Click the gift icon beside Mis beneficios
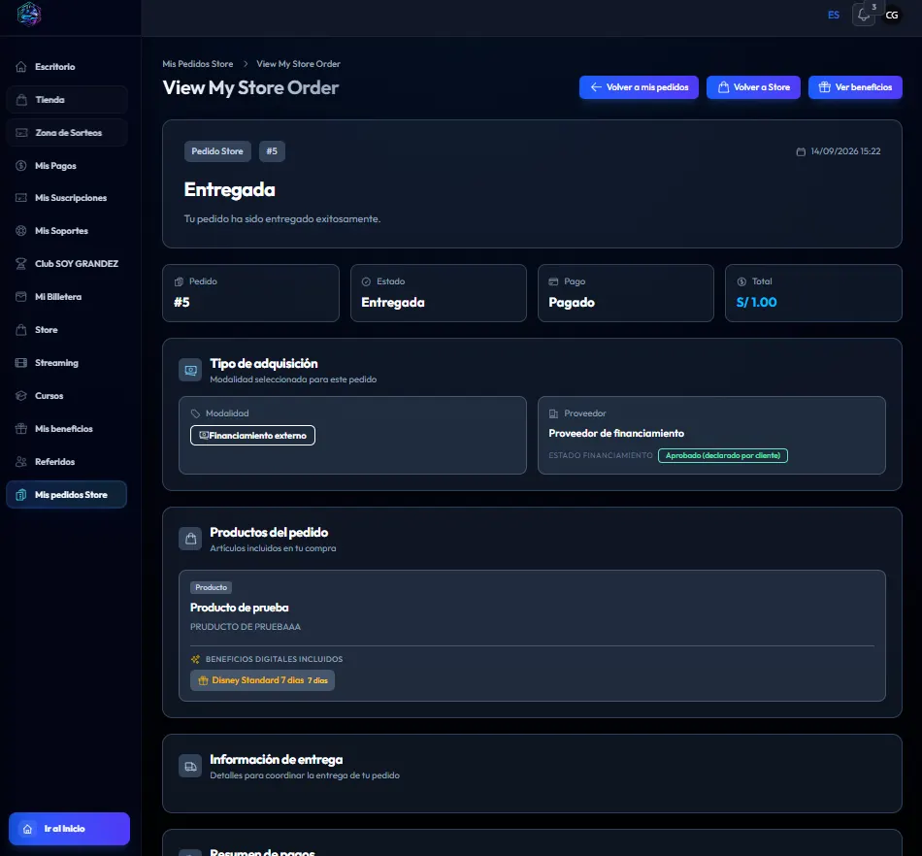The image size is (922, 856). click(21, 429)
